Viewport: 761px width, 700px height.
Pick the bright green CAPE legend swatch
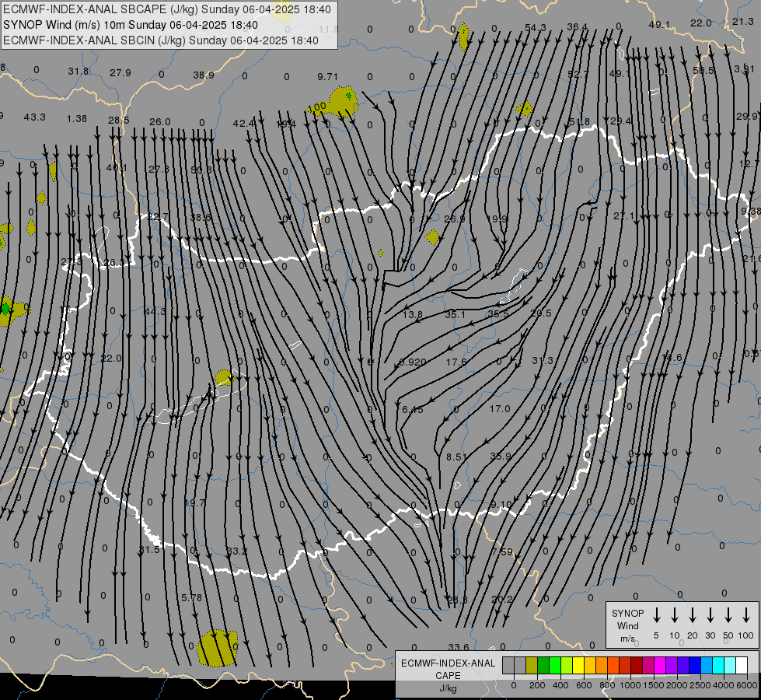point(555,666)
